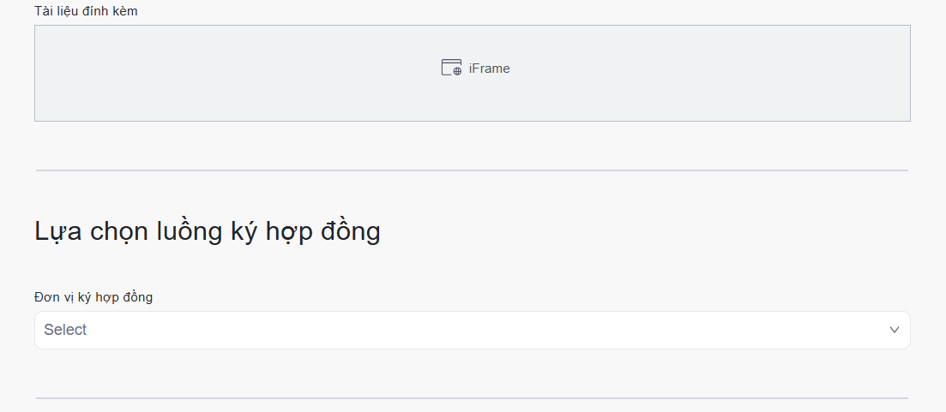Click the 'Select' placeholder text
Image resolution: width=946 pixels, height=412 pixels.
(65, 330)
